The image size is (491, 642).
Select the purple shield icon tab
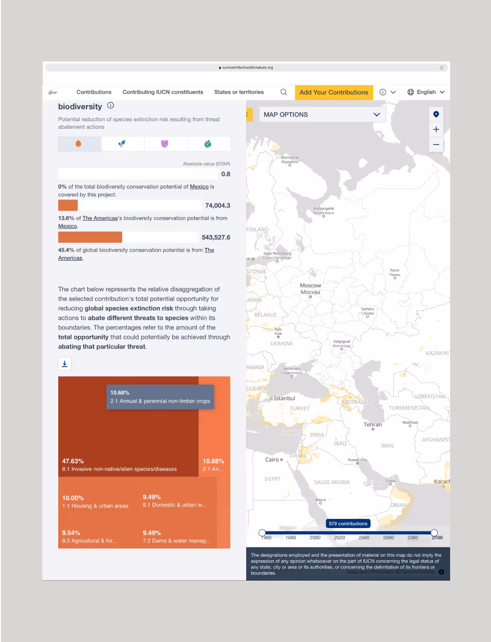click(166, 144)
